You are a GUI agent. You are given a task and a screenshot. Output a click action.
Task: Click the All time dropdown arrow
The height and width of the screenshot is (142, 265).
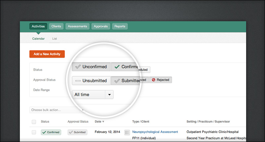(109, 95)
